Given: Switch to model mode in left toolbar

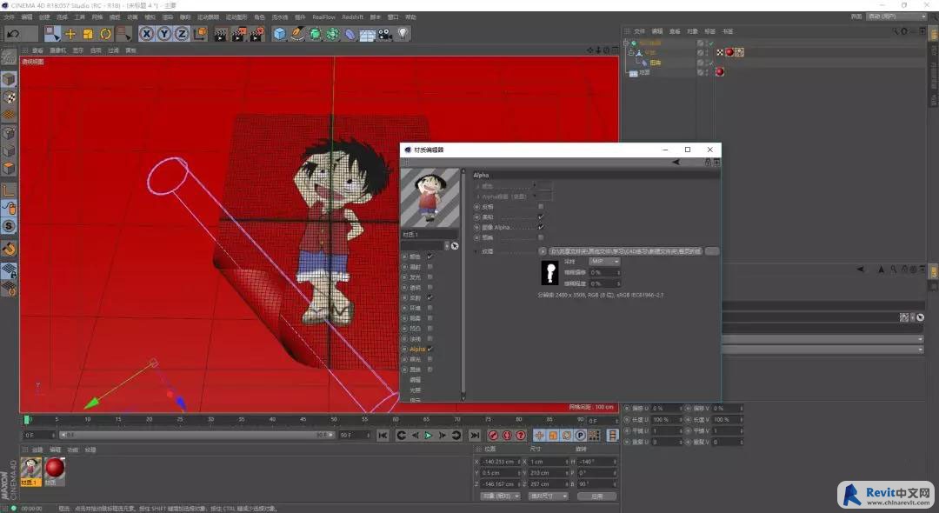Looking at the screenshot, I should (x=9, y=79).
